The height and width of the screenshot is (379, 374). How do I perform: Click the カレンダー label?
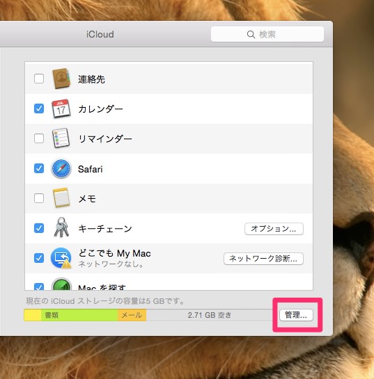click(x=100, y=109)
